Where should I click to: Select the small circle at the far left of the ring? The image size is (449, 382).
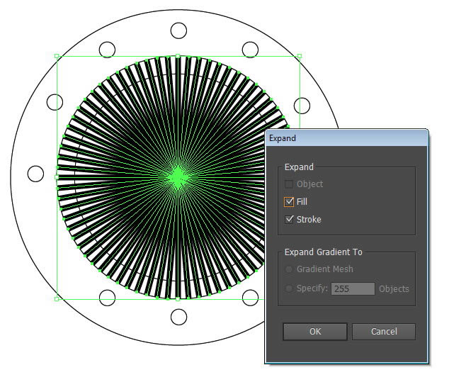(x=36, y=174)
